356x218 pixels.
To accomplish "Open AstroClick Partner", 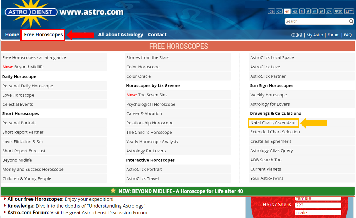I will [302, 76].
